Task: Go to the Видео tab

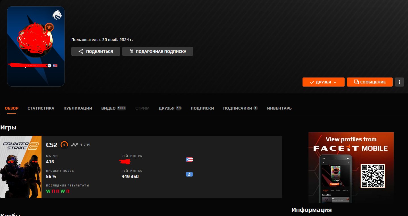Action: click(108, 108)
